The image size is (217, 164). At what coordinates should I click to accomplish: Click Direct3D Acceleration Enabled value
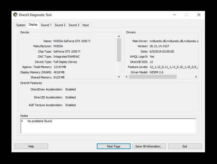click(70, 97)
